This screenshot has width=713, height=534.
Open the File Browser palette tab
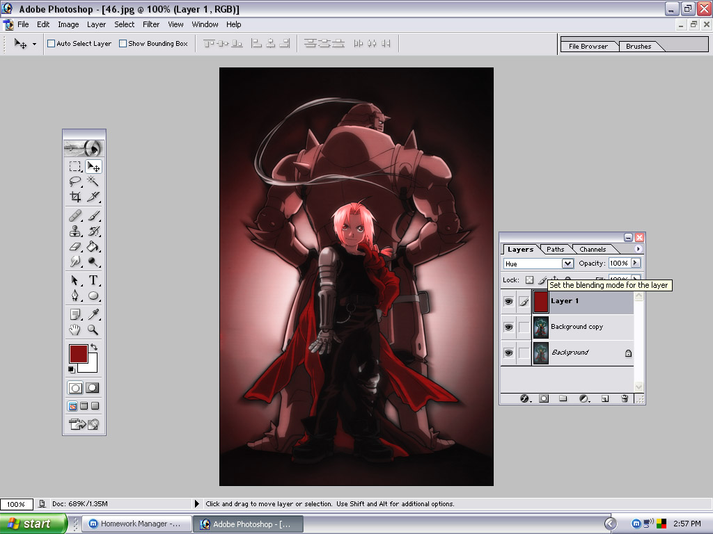pos(588,47)
